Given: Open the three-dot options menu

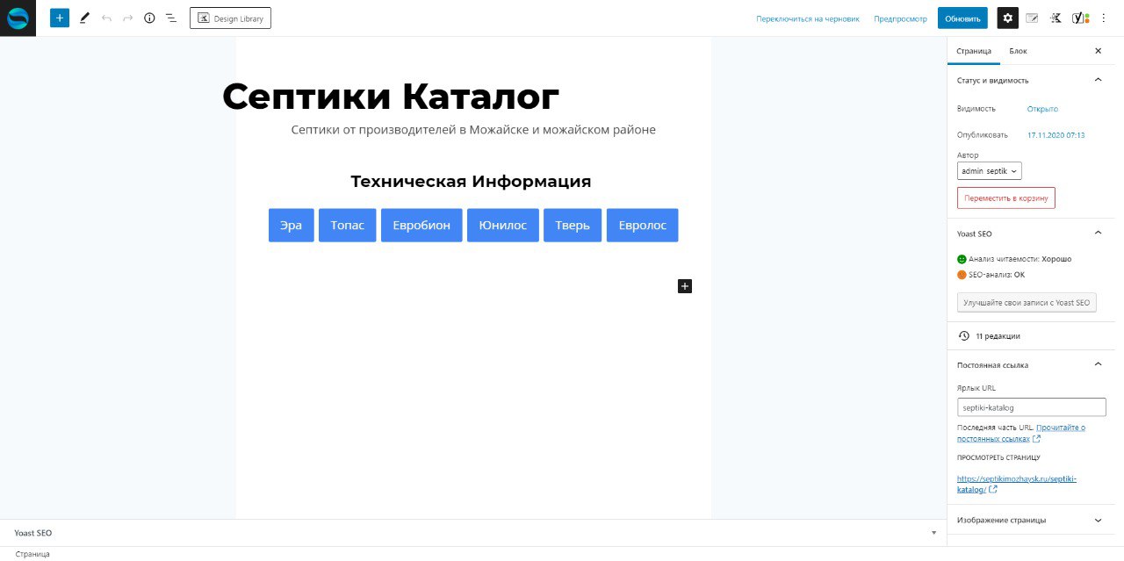Looking at the screenshot, I should click(1104, 18).
